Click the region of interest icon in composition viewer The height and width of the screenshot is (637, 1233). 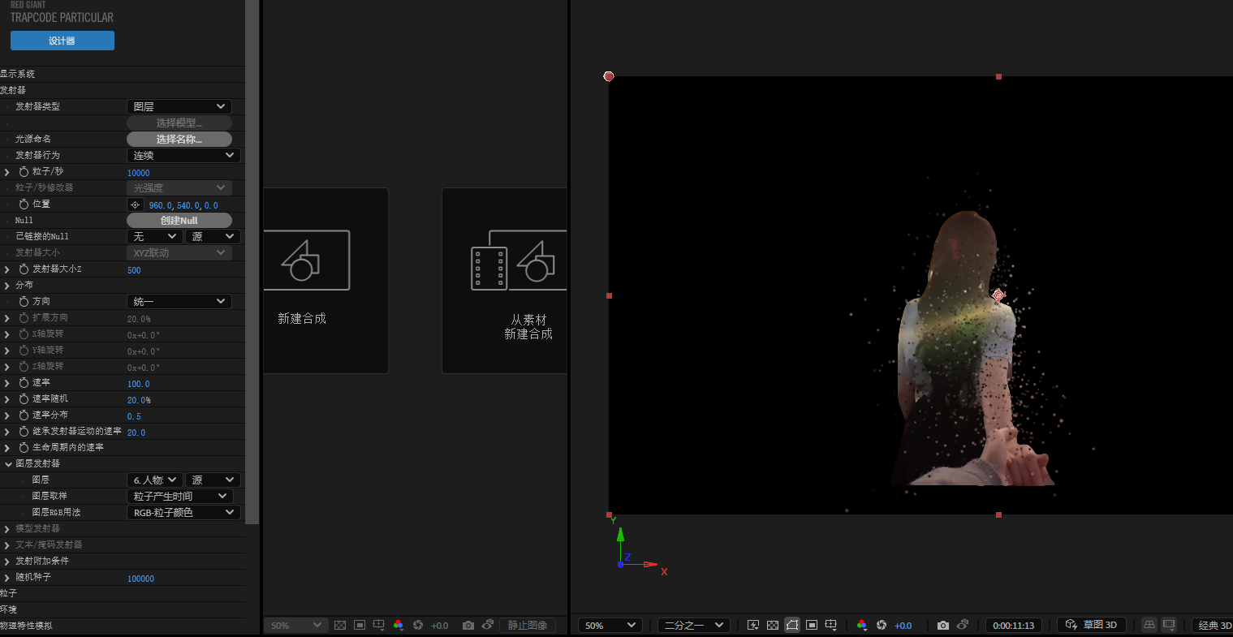tap(812, 625)
